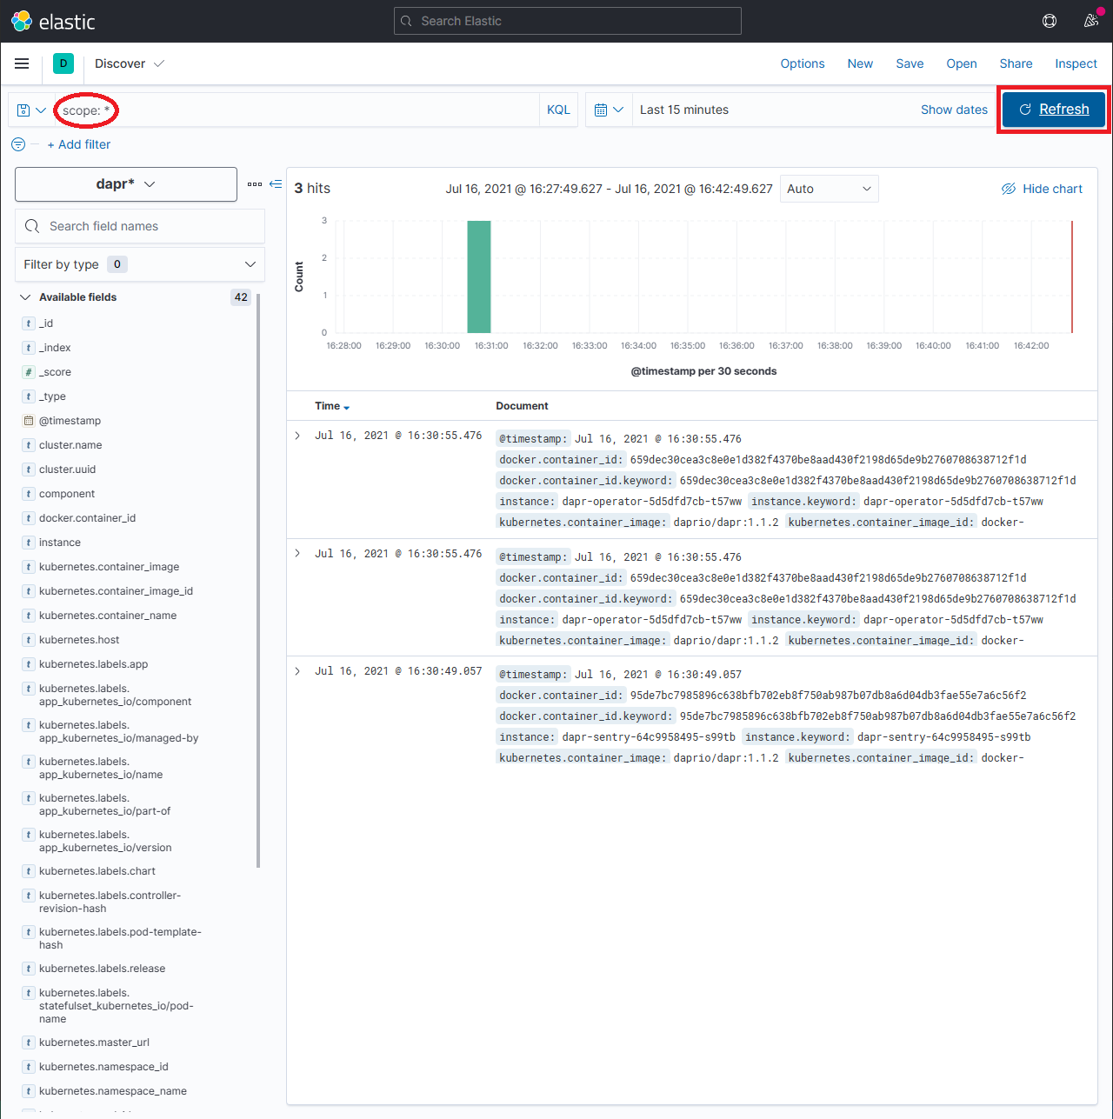Click the Refresh button
This screenshot has width=1113, height=1119.
click(x=1053, y=110)
